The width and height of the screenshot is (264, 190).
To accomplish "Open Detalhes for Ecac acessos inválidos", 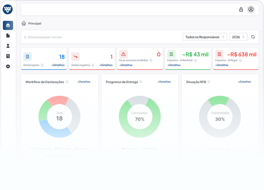I will pyautogui.click(x=126, y=65).
